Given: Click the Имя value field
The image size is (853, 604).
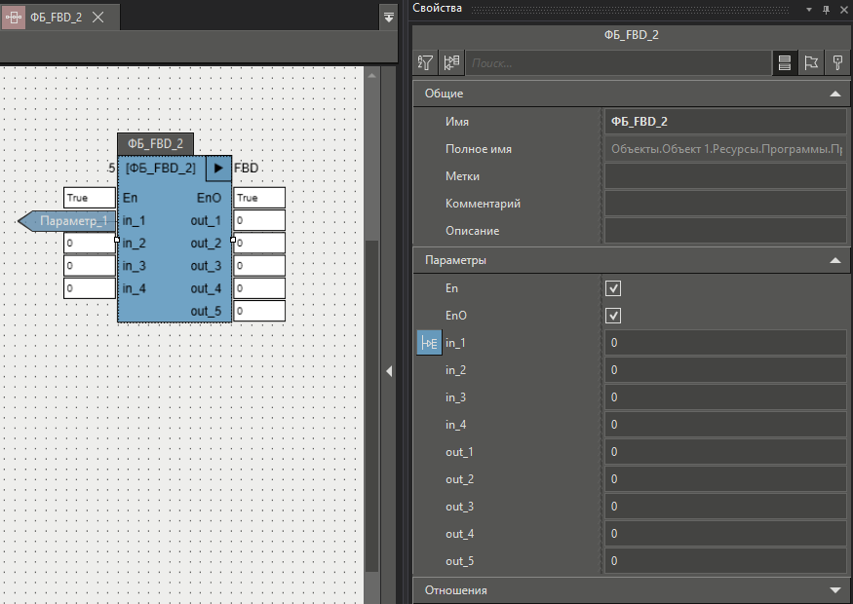Looking at the screenshot, I should click(725, 121).
